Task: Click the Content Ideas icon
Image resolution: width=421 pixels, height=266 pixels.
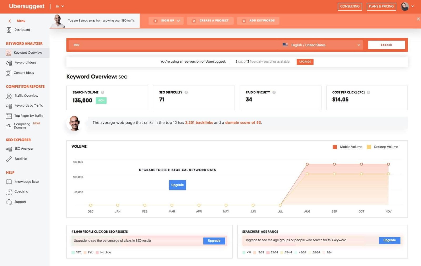Action: click(9, 73)
